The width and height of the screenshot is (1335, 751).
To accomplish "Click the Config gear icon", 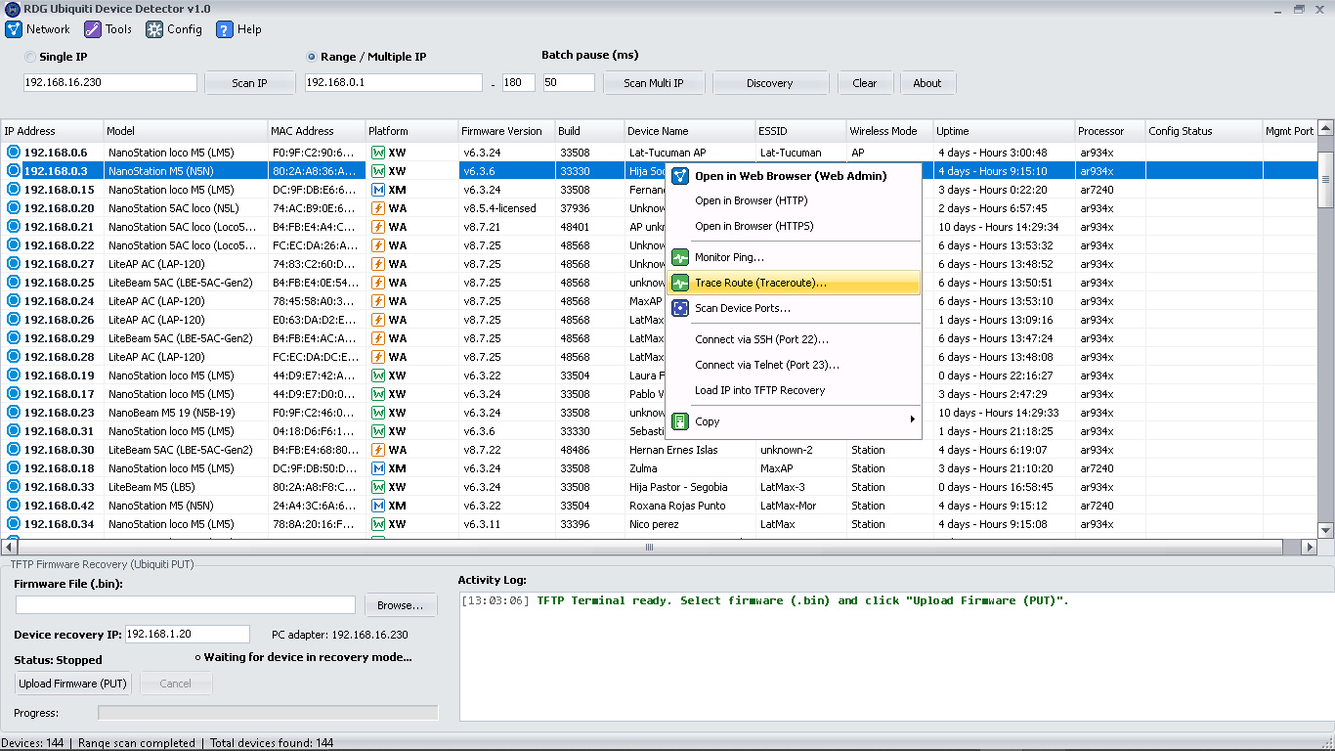I will pos(154,29).
